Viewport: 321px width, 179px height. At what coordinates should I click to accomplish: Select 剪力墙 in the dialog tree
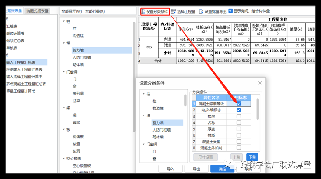click(167, 123)
